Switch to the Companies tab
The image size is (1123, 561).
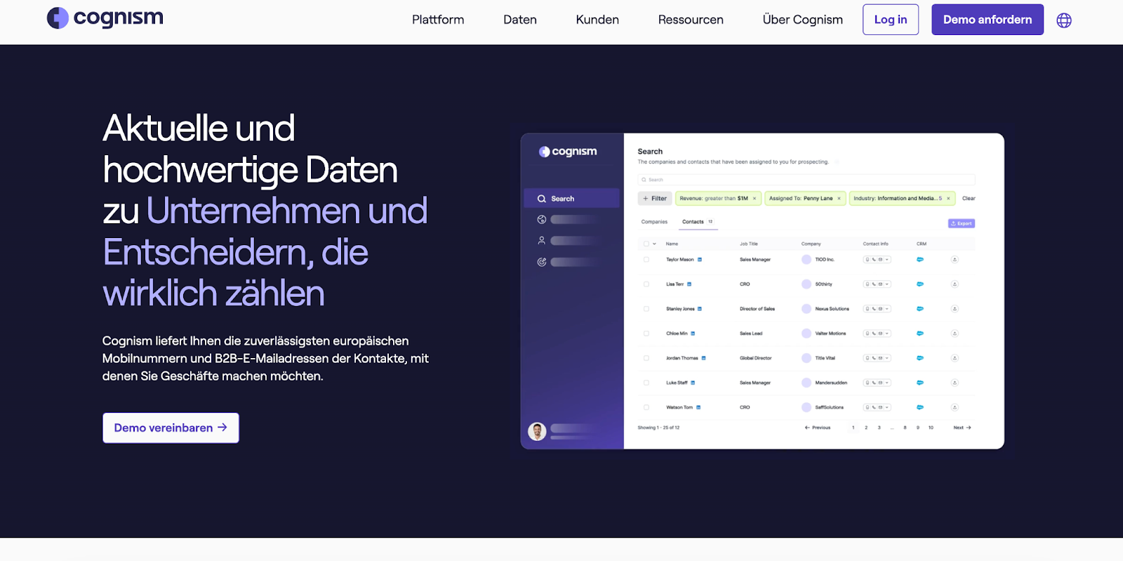point(654,222)
